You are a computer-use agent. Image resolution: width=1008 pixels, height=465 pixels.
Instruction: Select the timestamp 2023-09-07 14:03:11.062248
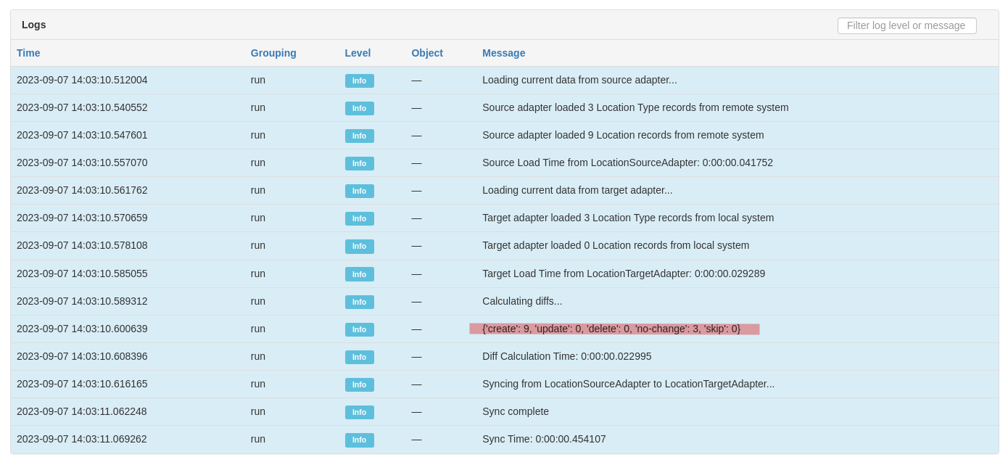click(82, 412)
